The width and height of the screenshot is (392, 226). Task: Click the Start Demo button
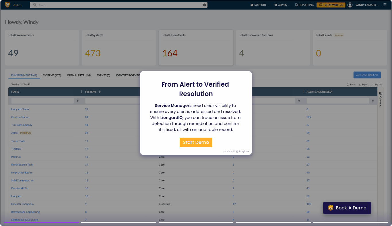(x=196, y=142)
